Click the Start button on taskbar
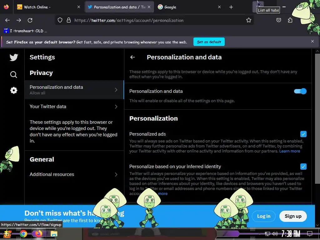 coord(7,234)
